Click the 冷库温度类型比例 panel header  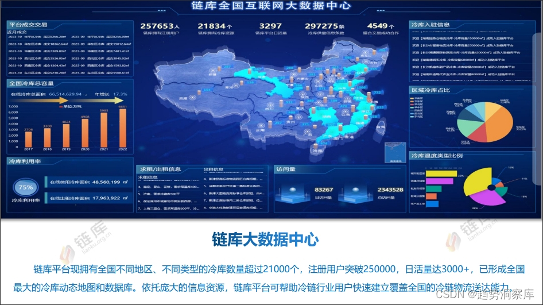437,155
